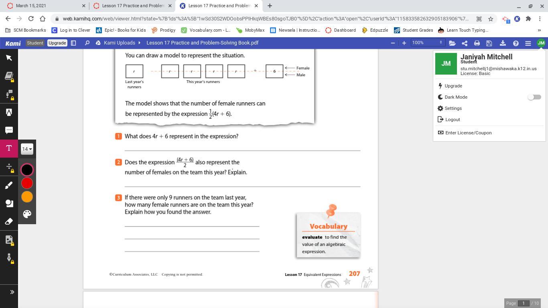Select Enter License/Coupon option

point(468,133)
